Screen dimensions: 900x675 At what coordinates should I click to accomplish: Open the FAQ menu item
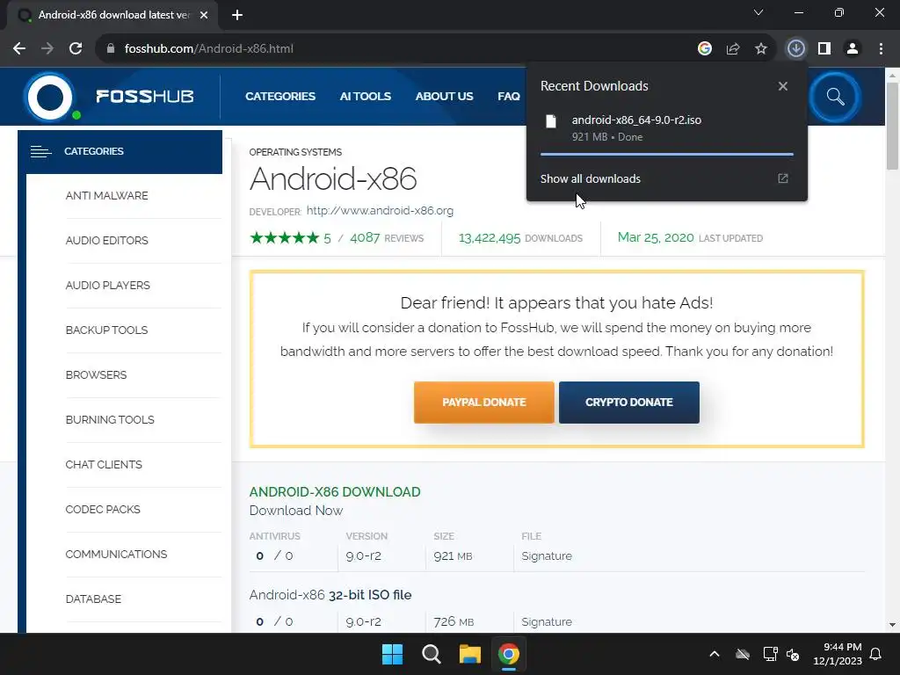[509, 97]
